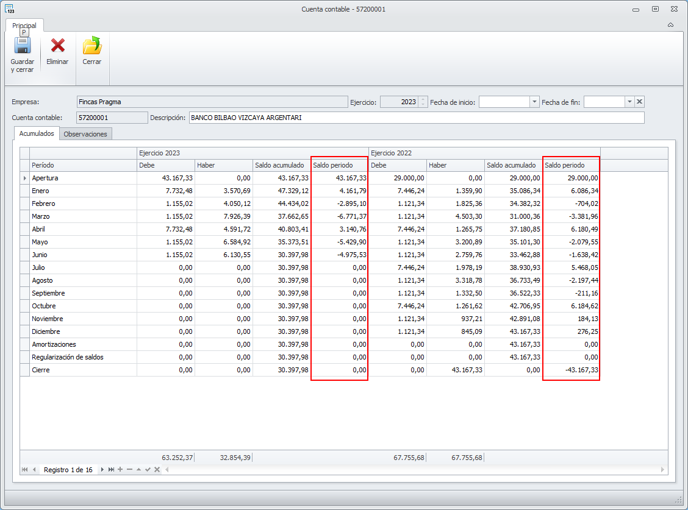Image resolution: width=688 pixels, height=510 pixels.
Task: Collapse the ribbon with the chevron
Action: [670, 25]
